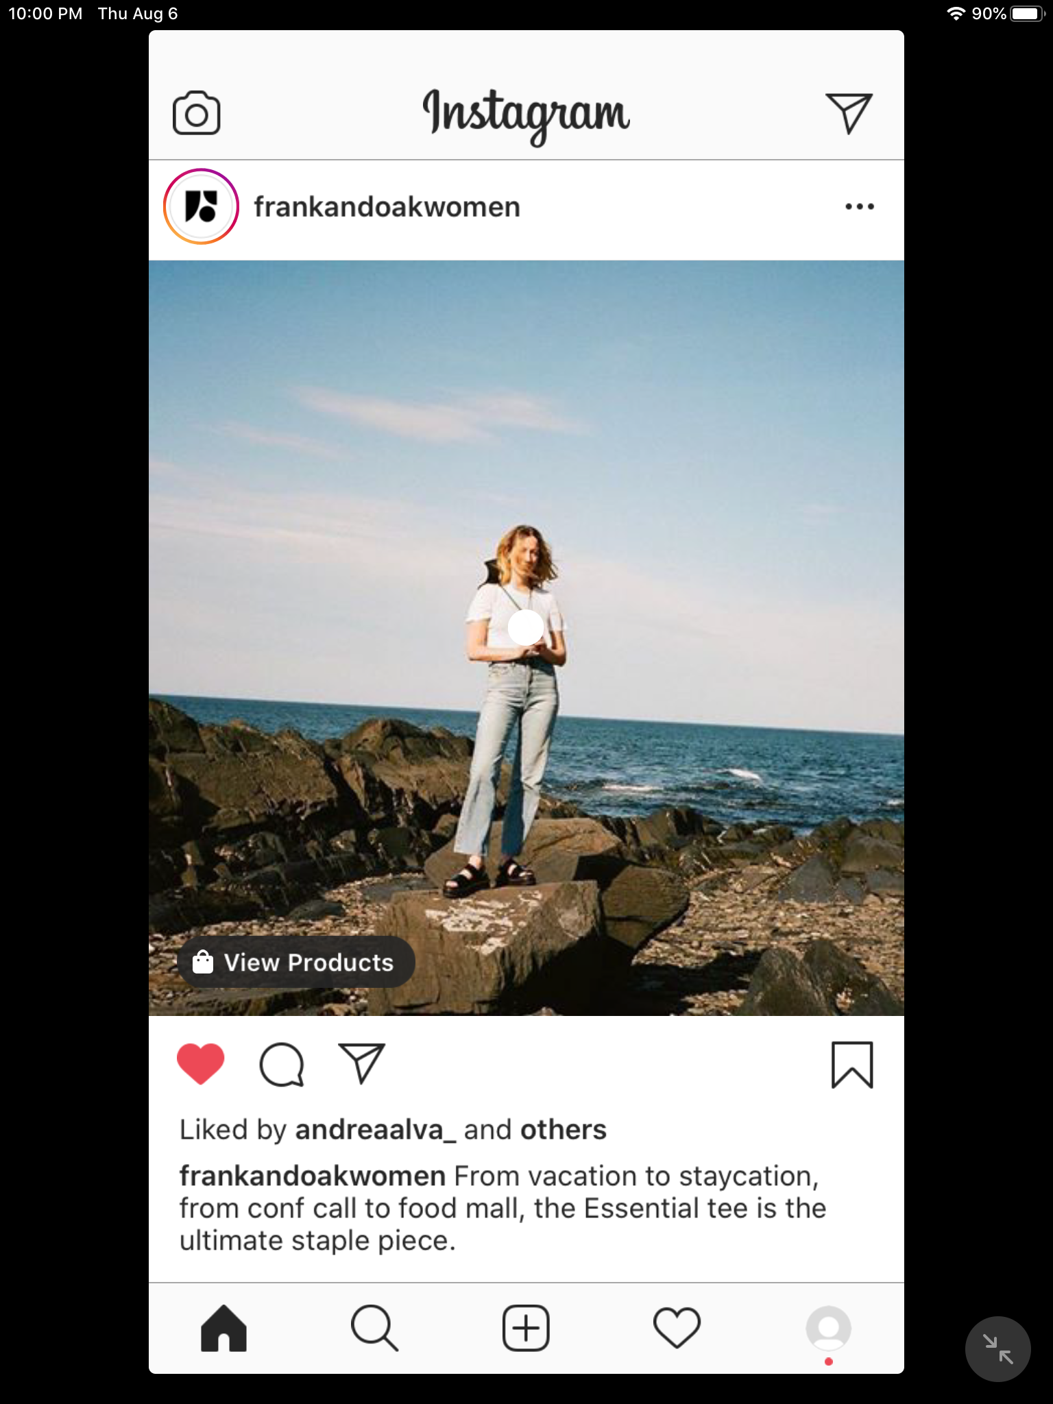Tap the white product tag dot
1053x1404 pixels.
(526, 627)
